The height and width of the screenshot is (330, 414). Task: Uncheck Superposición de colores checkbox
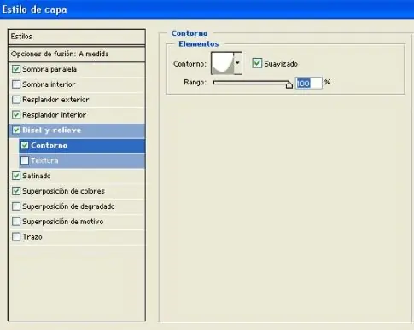point(16,191)
